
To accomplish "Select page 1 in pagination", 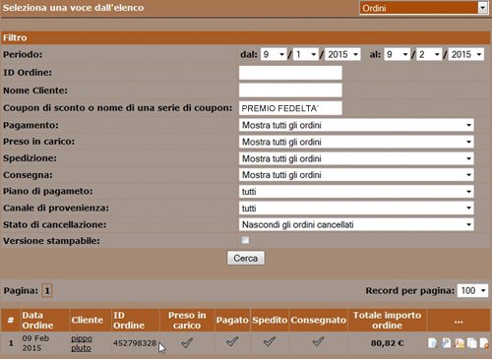I will [47, 290].
